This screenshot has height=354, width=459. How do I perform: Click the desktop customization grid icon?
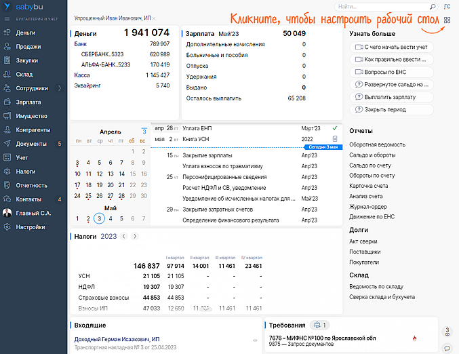click(447, 20)
